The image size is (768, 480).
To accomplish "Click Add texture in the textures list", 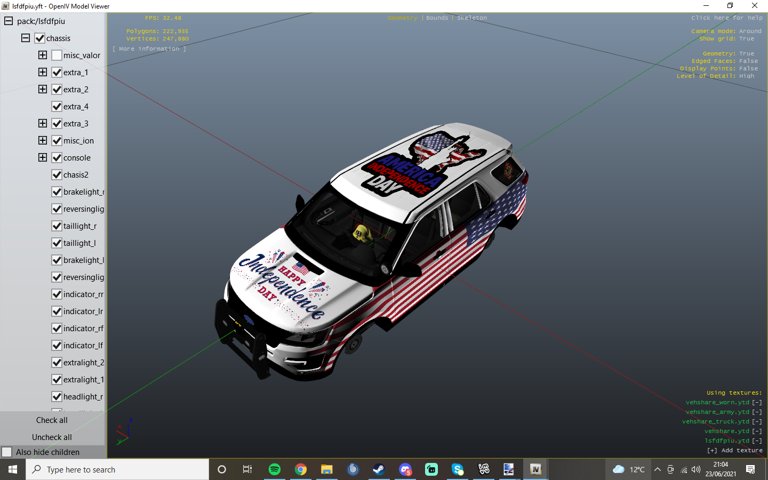I will [x=735, y=451].
